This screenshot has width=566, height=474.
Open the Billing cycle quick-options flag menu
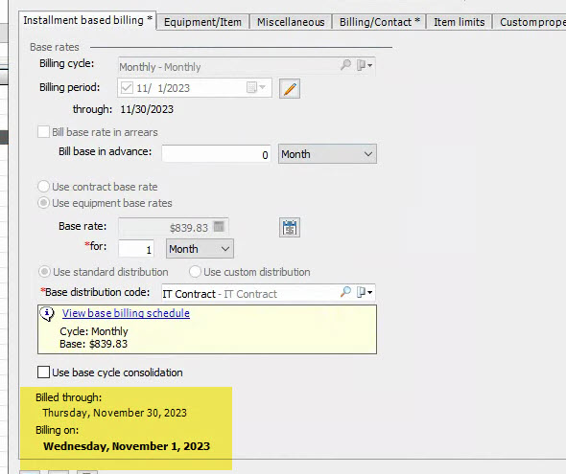[x=365, y=65]
